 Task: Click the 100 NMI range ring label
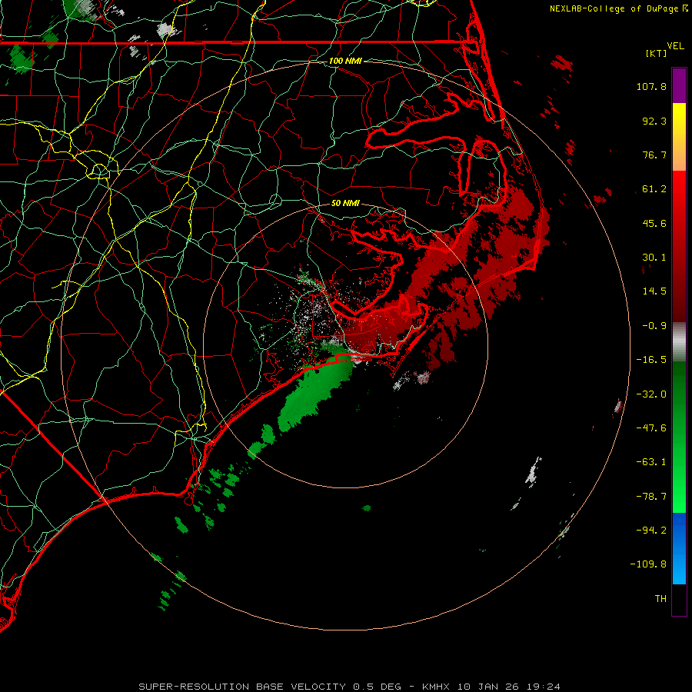click(x=345, y=61)
